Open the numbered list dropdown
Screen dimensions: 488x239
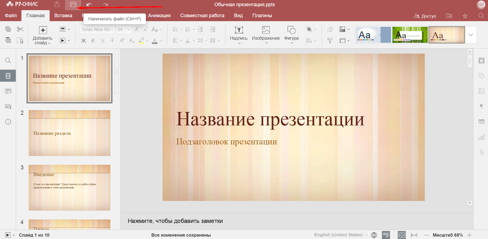pyautogui.click(x=190, y=29)
